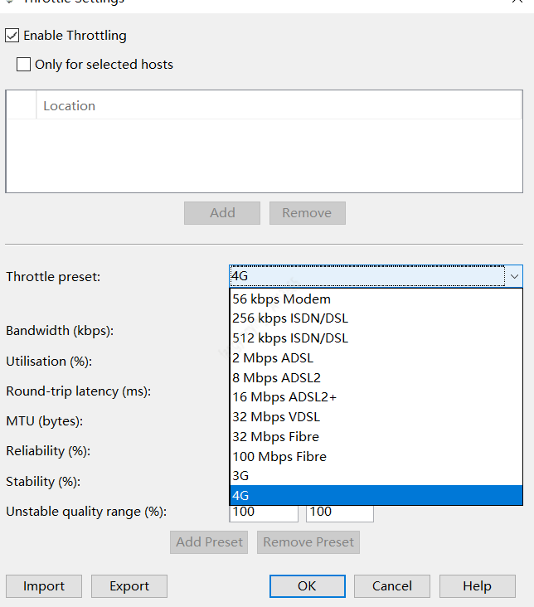Click the Reliability (%) label

[x=48, y=451]
